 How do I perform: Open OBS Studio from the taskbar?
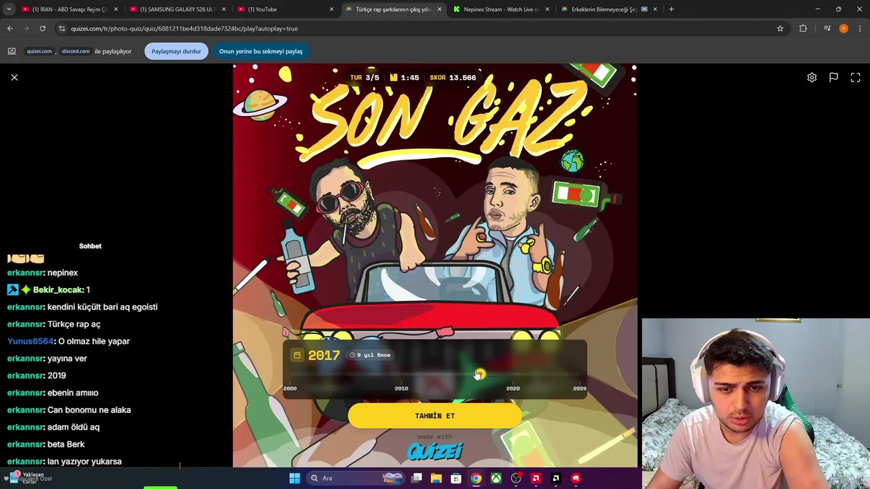(x=516, y=478)
